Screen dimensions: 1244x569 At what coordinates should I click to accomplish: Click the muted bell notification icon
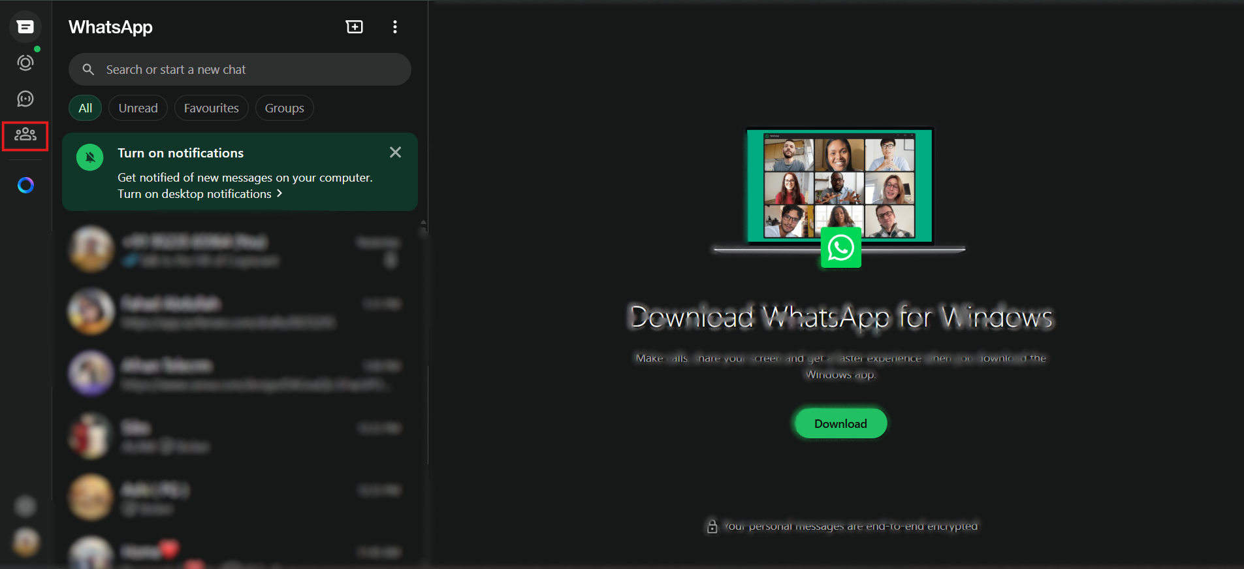tap(90, 157)
